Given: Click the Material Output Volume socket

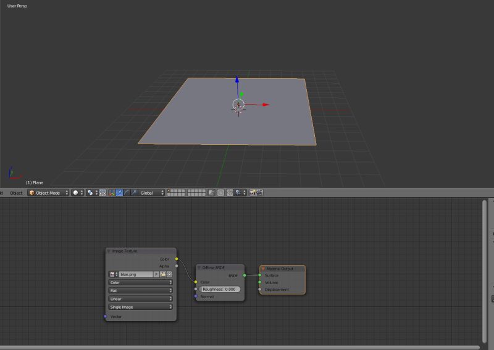Looking at the screenshot, I should 259,282.
